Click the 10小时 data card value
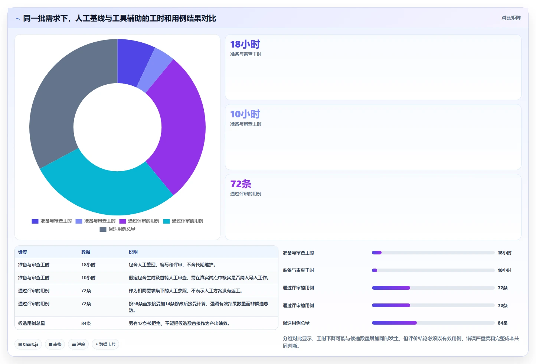The image size is (536, 364). 245,114
